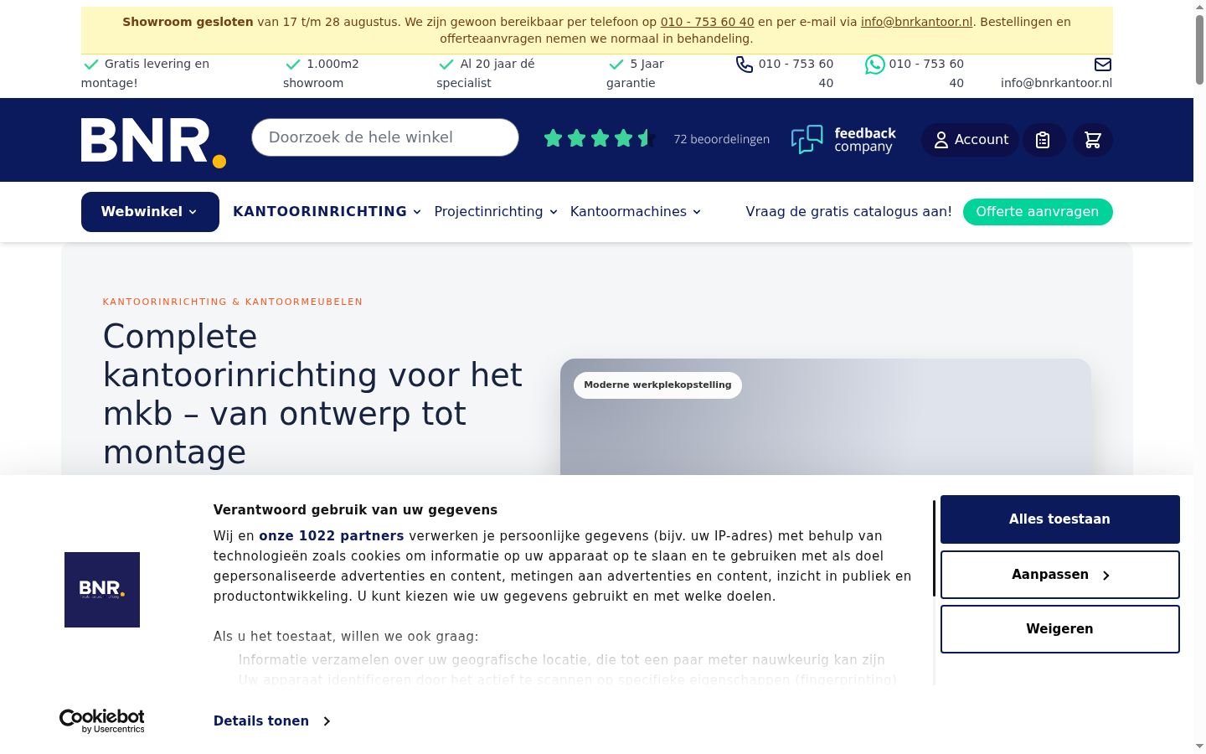Click the 72 beoordelingen text
The width and height of the screenshot is (1206, 754).
722,140
